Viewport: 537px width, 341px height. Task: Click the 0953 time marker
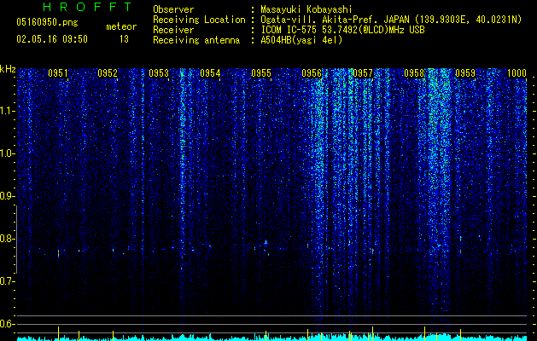[159, 73]
